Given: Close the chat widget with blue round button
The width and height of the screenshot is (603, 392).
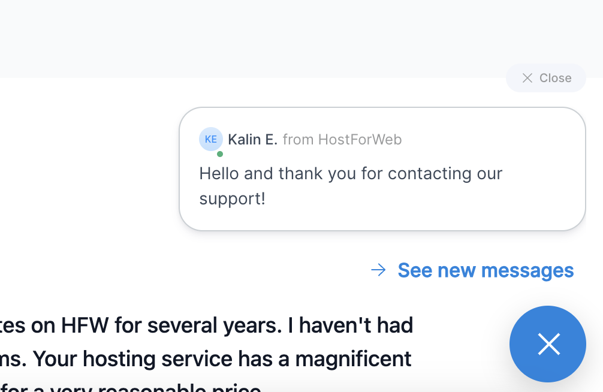Looking at the screenshot, I should (x=547, y=344).
